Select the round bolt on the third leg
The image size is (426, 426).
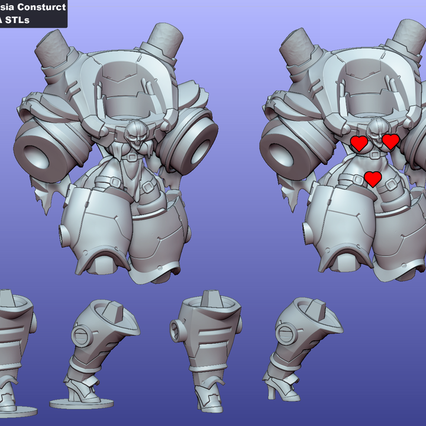[178, 330]
